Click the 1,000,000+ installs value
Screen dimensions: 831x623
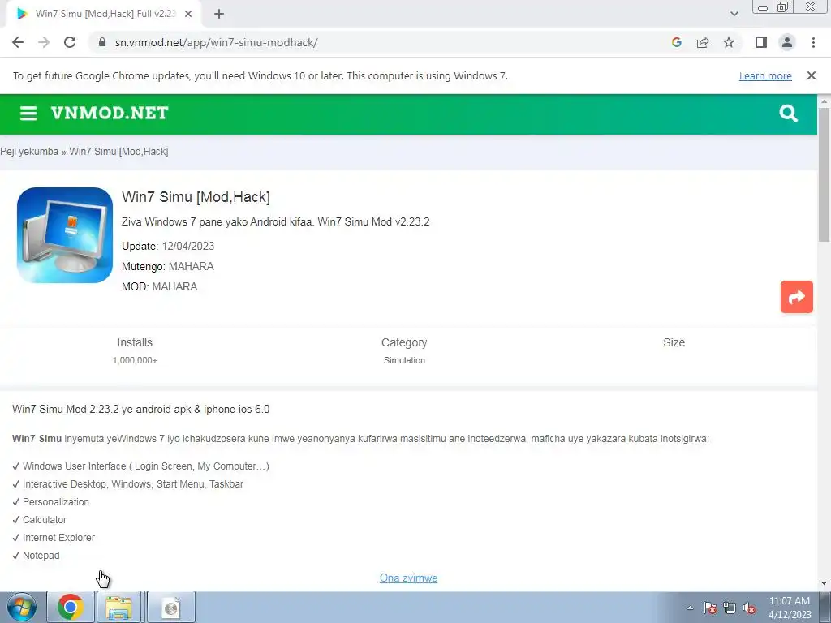click(x=135, y=360)
